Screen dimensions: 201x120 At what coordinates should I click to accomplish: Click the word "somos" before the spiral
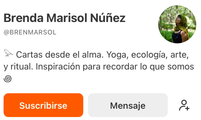(180, 67)
